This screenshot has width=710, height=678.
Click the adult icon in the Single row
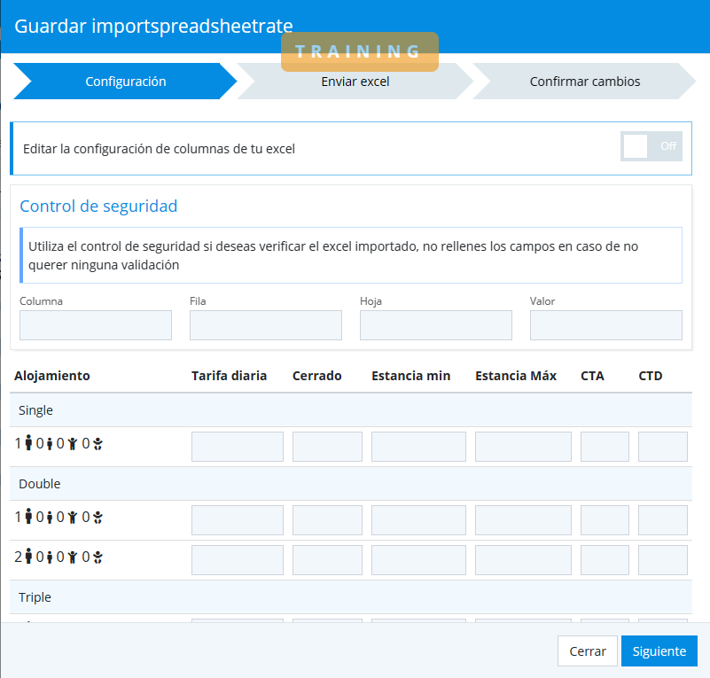(28, 444)
